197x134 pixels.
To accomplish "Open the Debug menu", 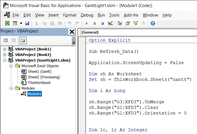I will tap(87, 15).
